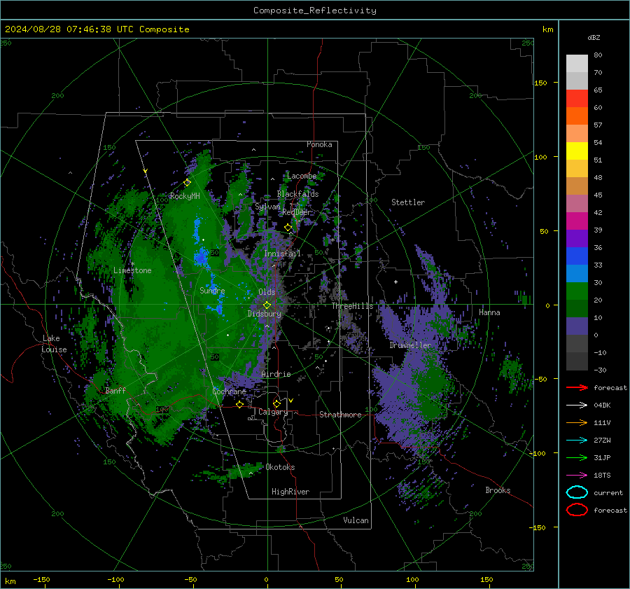Viewport: 630px width, 589px height.
Task: Click the Sylvan label
Action: coord(267,207)
